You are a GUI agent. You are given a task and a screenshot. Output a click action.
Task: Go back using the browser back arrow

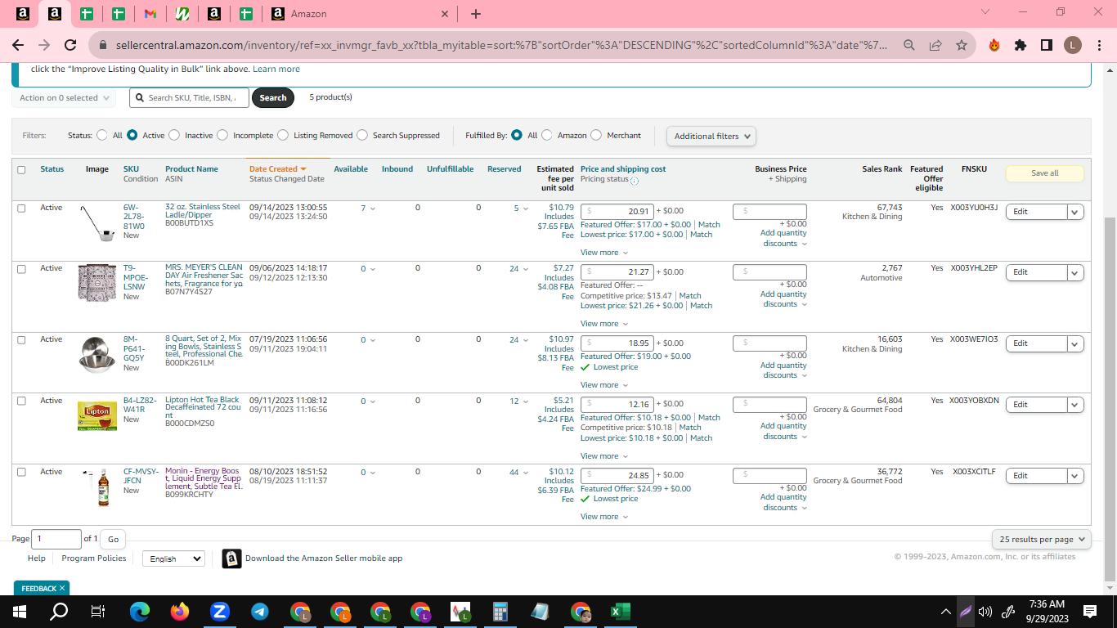click(x=18, y=46)
